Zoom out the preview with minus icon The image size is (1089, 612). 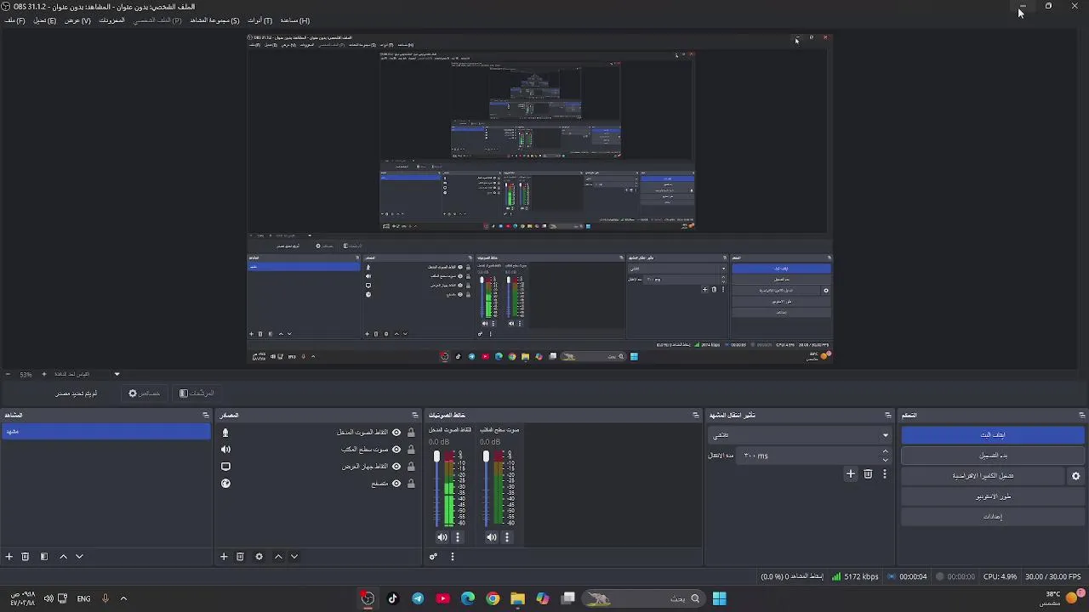tap(8, 374)
